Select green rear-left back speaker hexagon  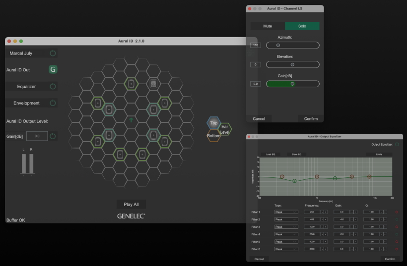pos(120,155)
